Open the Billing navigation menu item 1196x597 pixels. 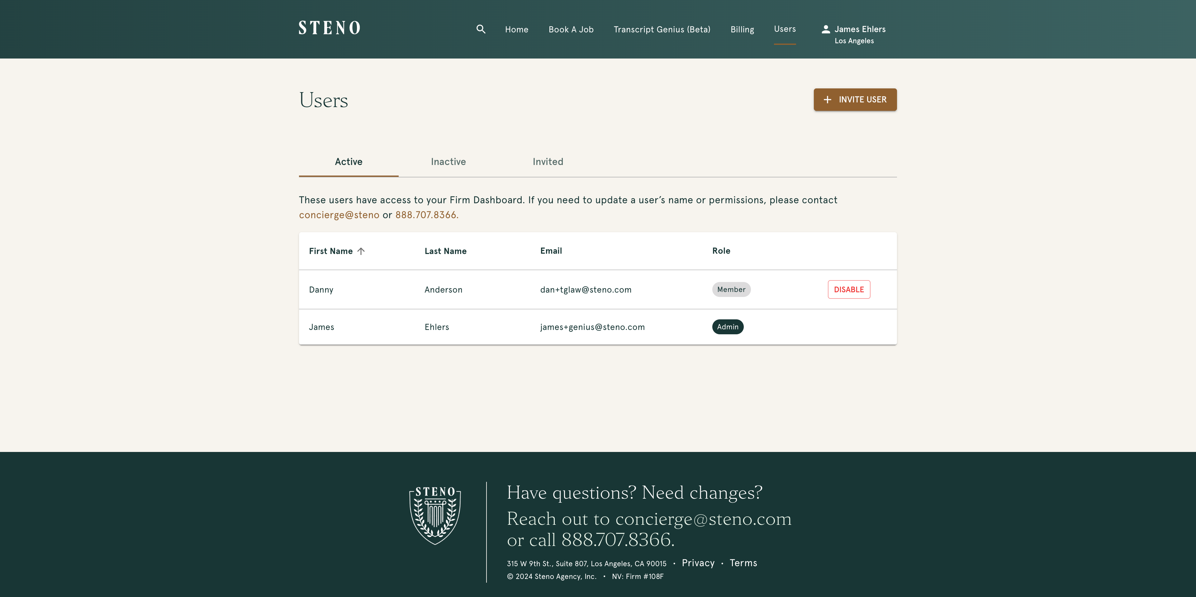coord(741,29)
